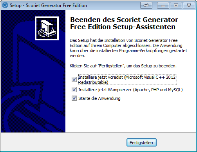Select the Installiere jetzt Wampserver label
This screenshot has width=197, height=152.
[x=130, y=90]
